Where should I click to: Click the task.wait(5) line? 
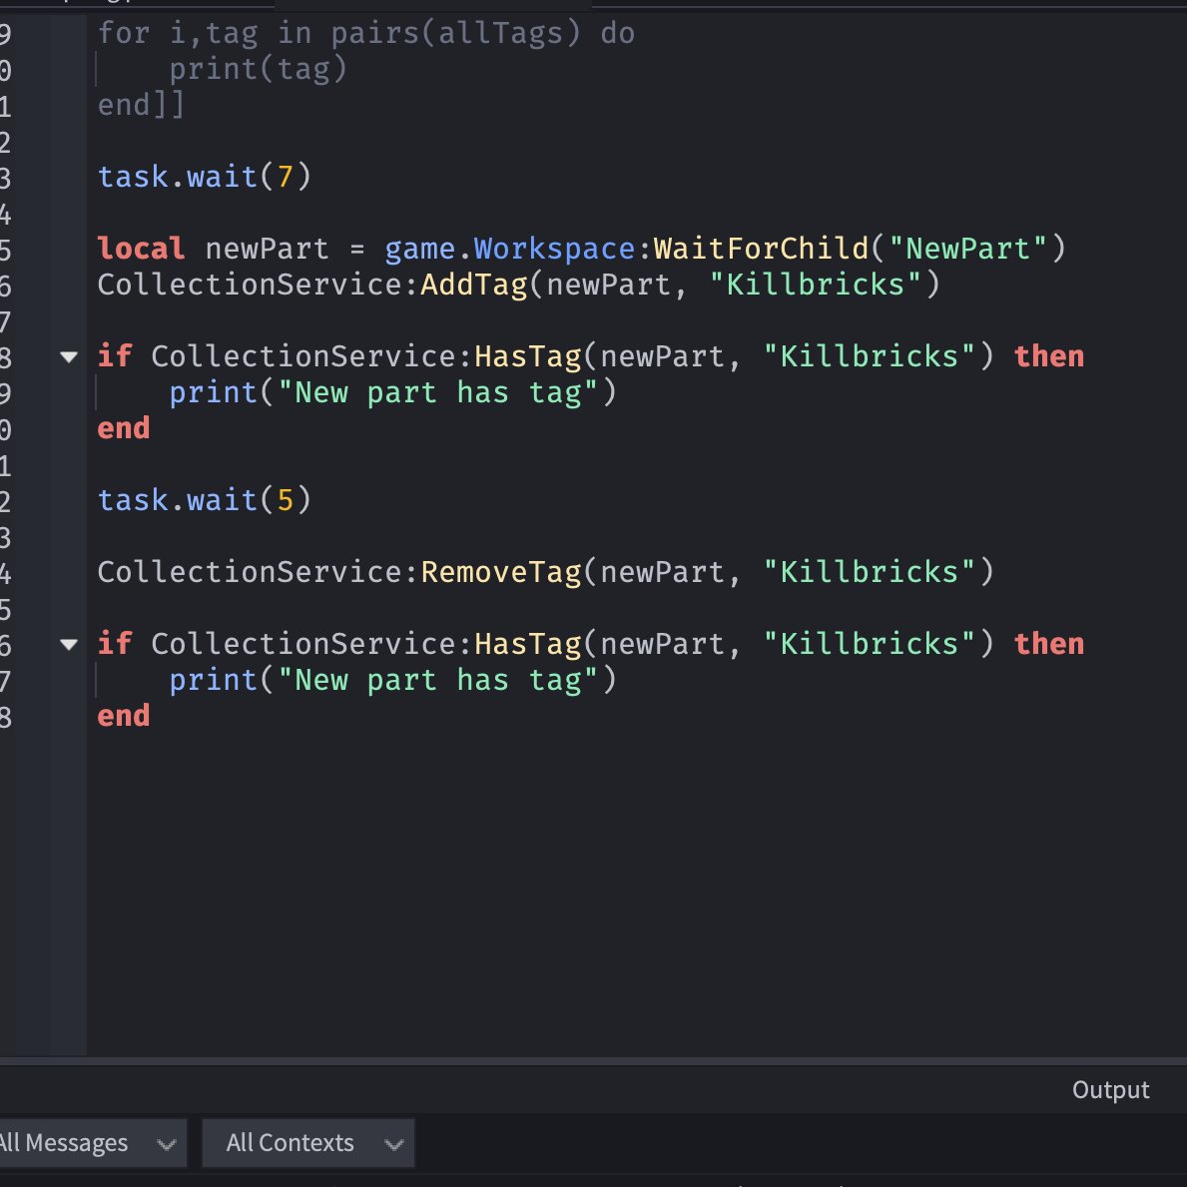(x=205, y=500)
